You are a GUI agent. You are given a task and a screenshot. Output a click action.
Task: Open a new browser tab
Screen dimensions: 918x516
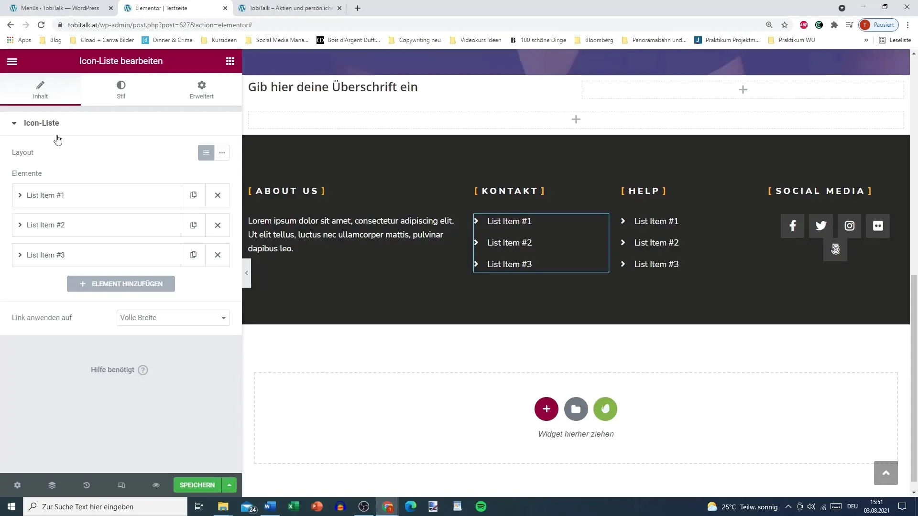click(x=357, y=8)
